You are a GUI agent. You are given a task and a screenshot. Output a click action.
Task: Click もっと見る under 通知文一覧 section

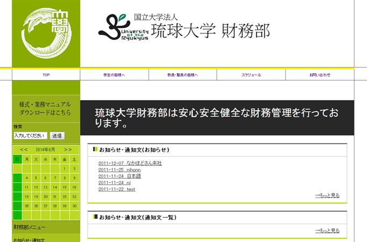click(327, 231)
